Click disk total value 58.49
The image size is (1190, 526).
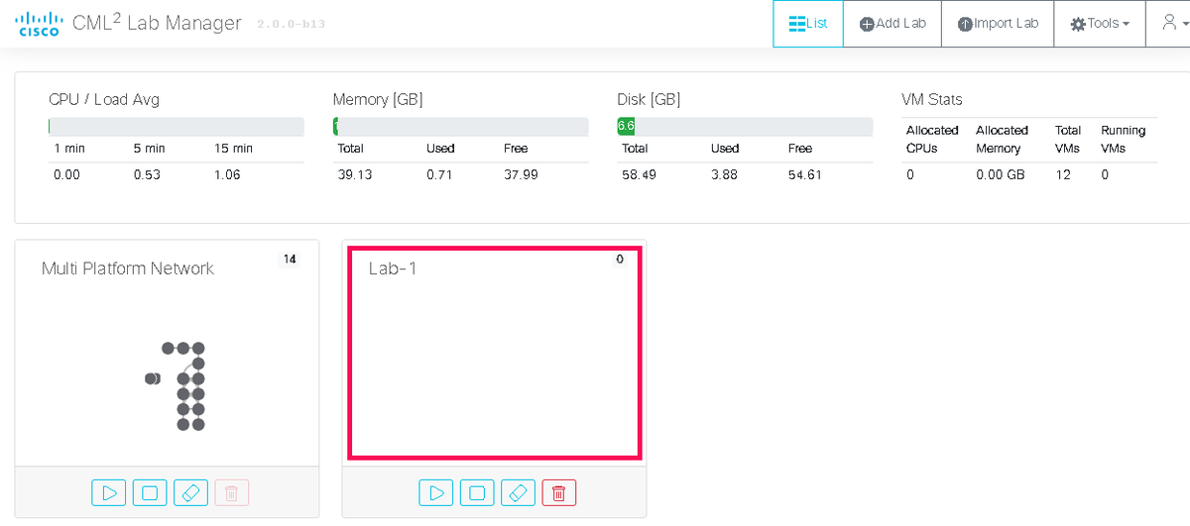pyautogui.click(x=639, y=174)
